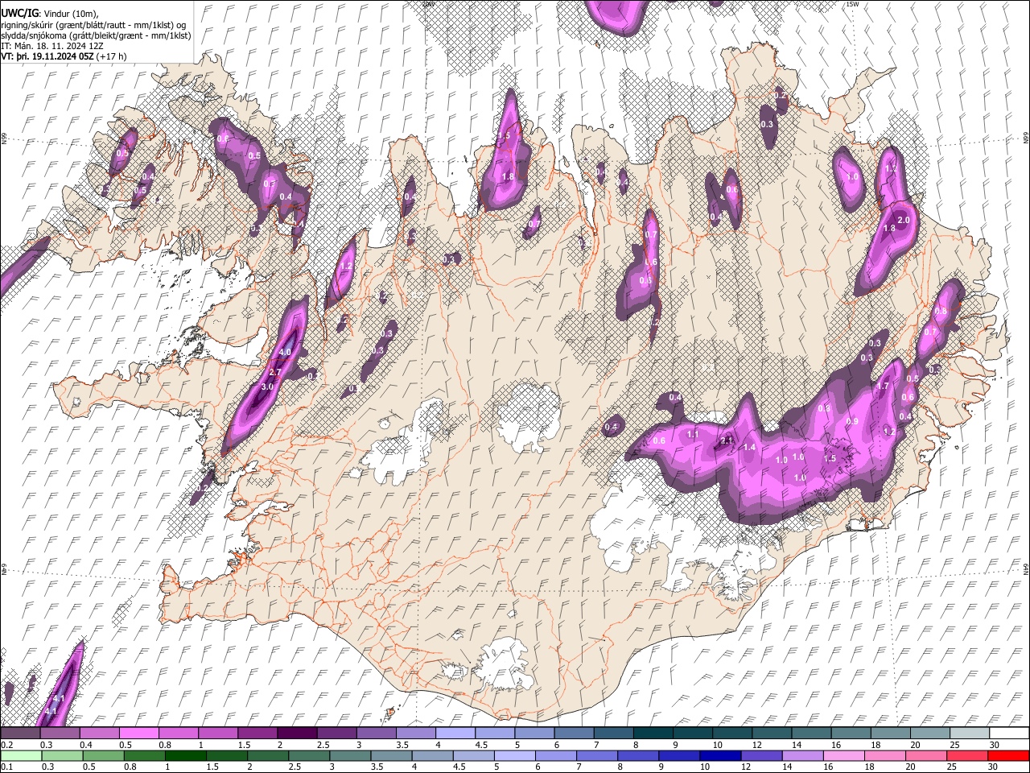Choose lower legend swatch between 0.8 and 1
The width and height of the screenshot is (1030, 773).
click(144, 755)
